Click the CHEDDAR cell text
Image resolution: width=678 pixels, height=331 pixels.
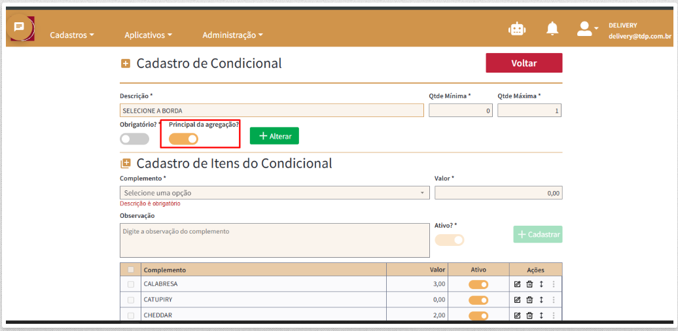pyautogui.click(x=158, y=315)
